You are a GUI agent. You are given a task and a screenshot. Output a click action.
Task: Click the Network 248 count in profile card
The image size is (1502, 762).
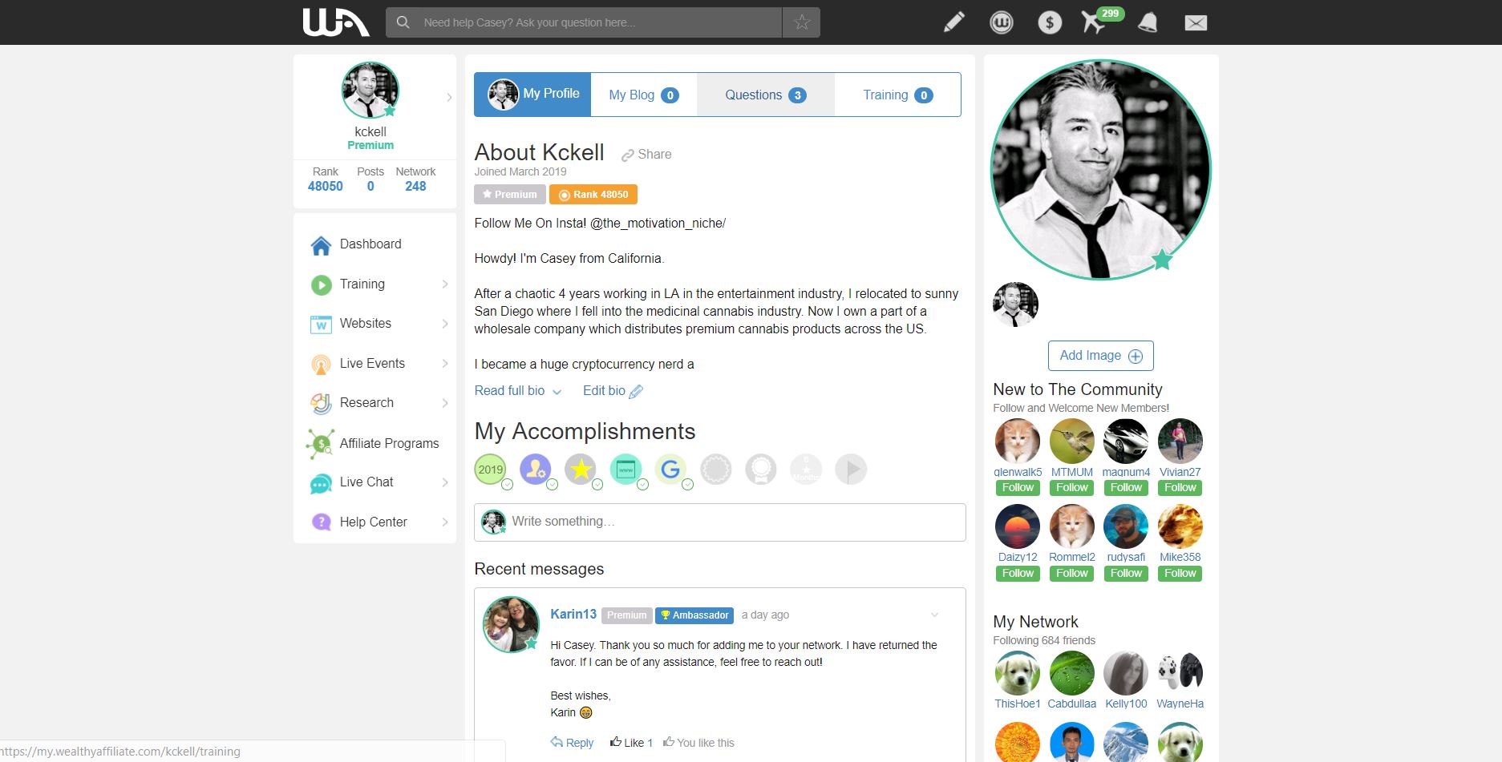pos(415,187)
